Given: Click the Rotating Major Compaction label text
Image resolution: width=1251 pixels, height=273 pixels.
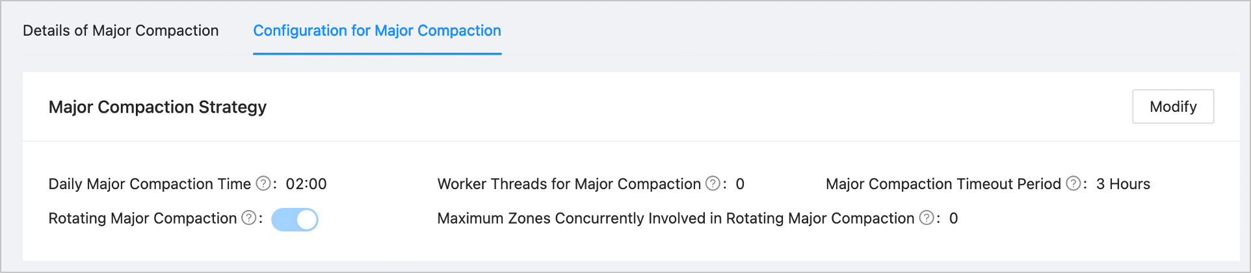Looking at the screenshot, I should point(142,218).
